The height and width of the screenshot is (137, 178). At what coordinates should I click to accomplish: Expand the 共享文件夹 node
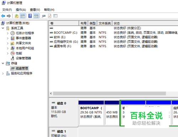[8, 43]
